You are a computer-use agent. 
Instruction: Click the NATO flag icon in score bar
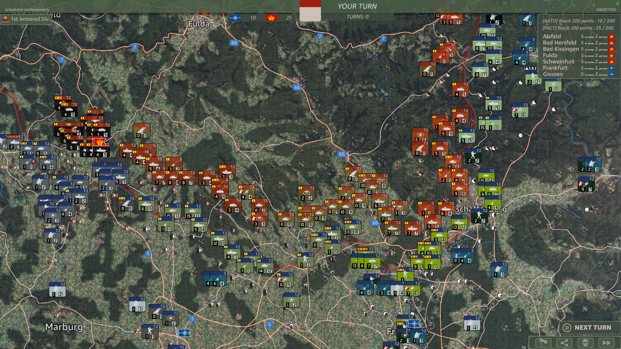[235, 18]
